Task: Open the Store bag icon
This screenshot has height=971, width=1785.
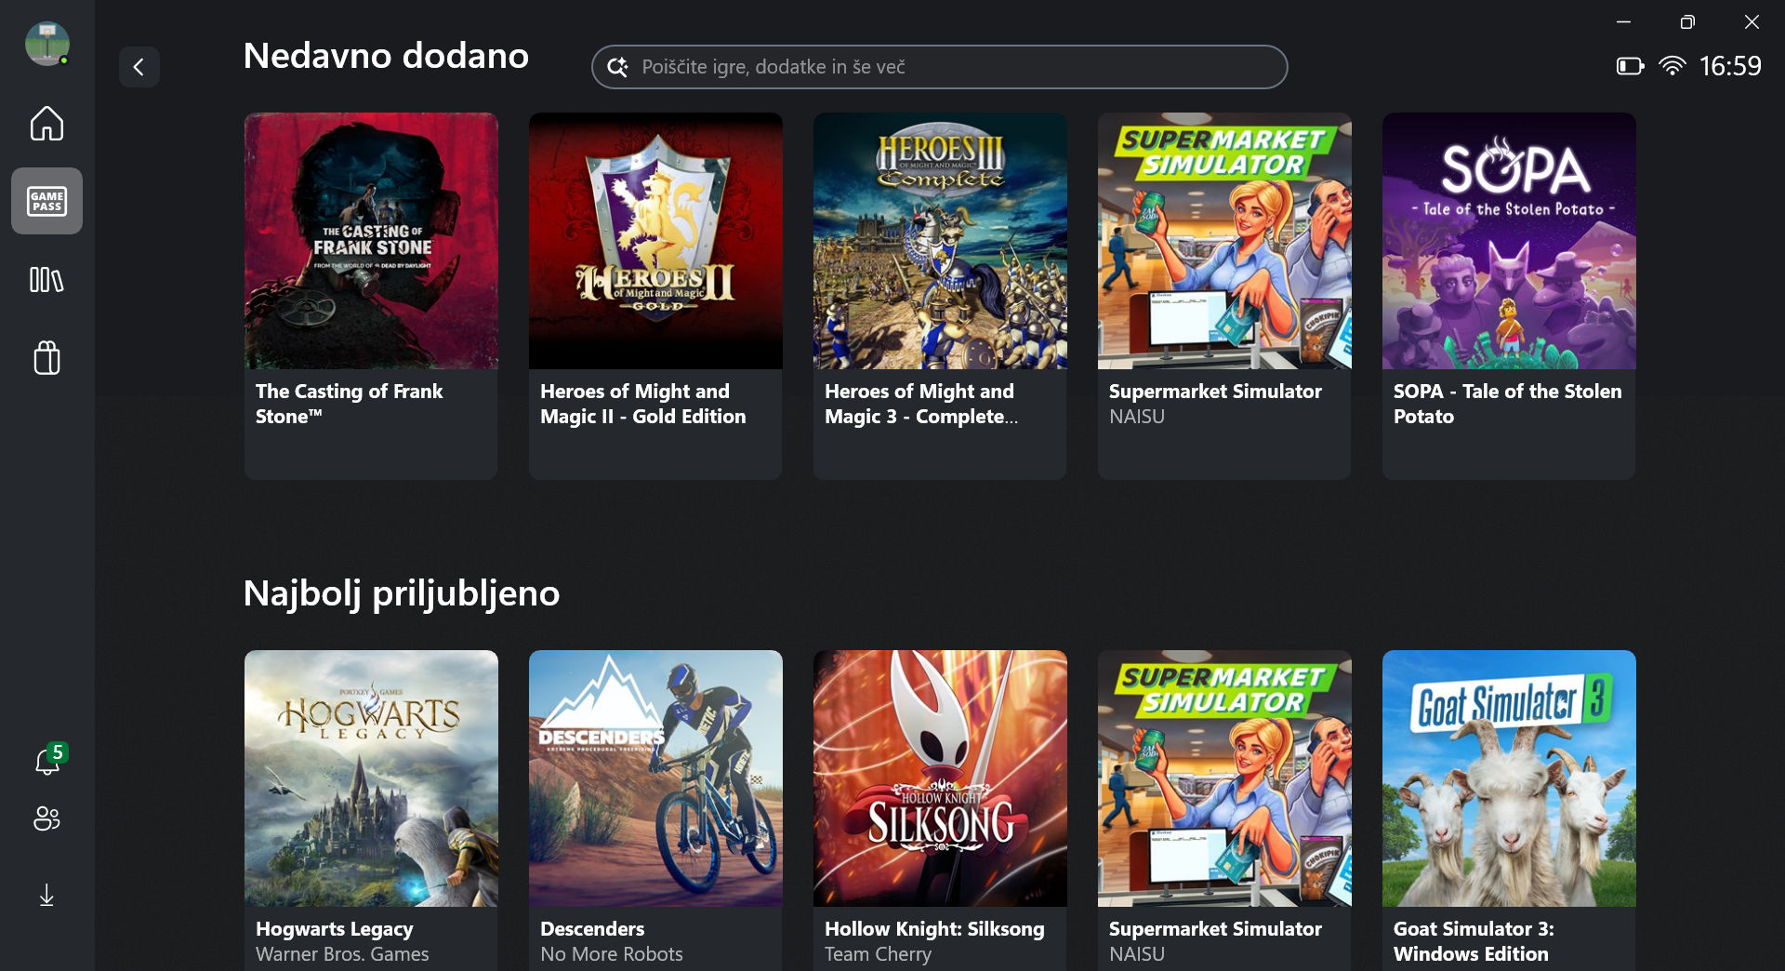Action: pyautogui.click(x=46, y=357)
